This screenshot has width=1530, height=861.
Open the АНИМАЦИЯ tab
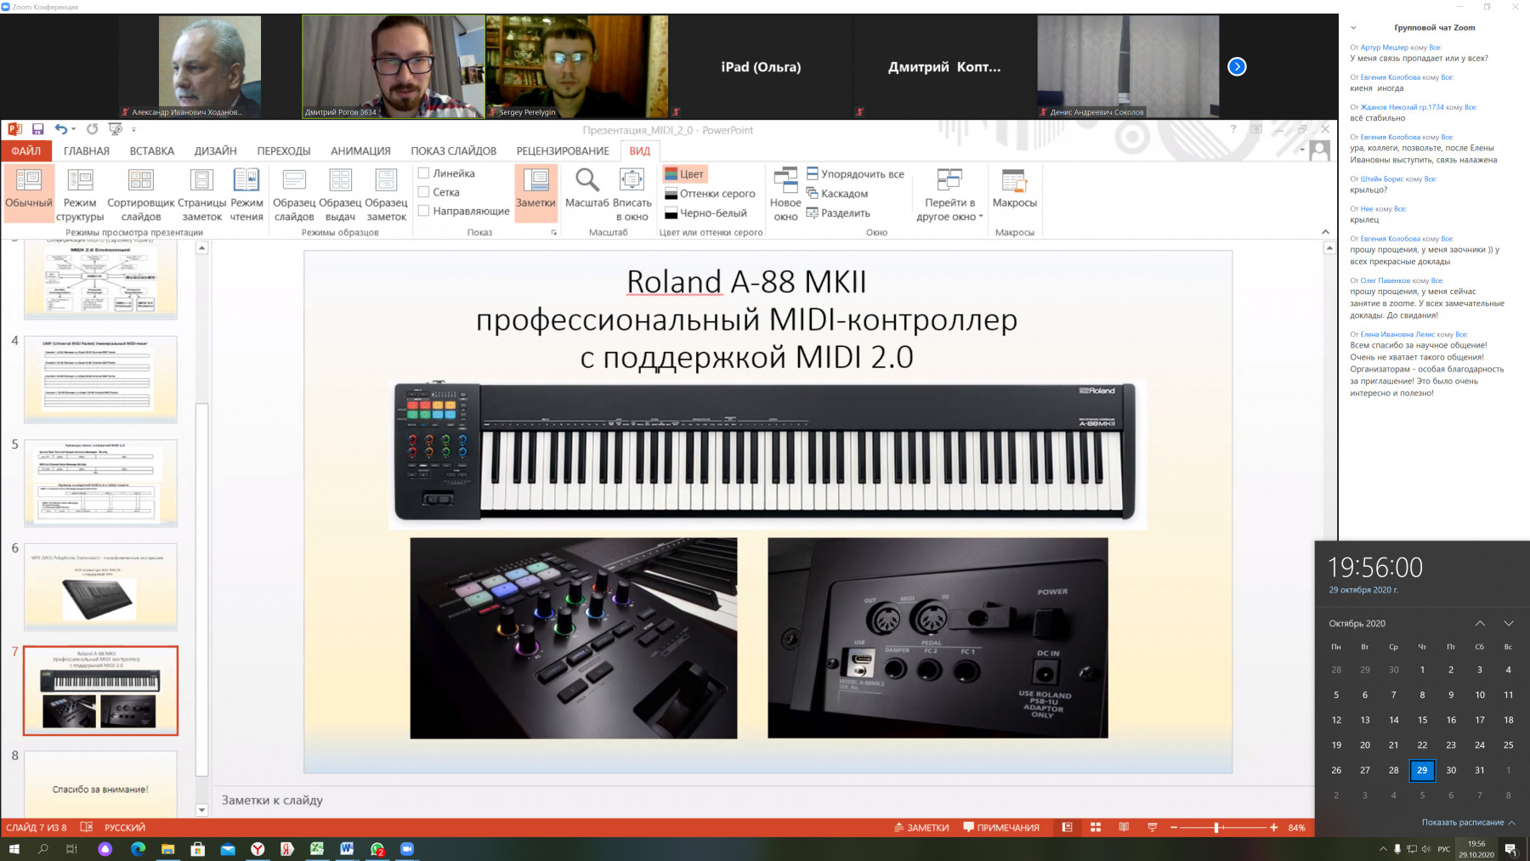pos(360,150)
